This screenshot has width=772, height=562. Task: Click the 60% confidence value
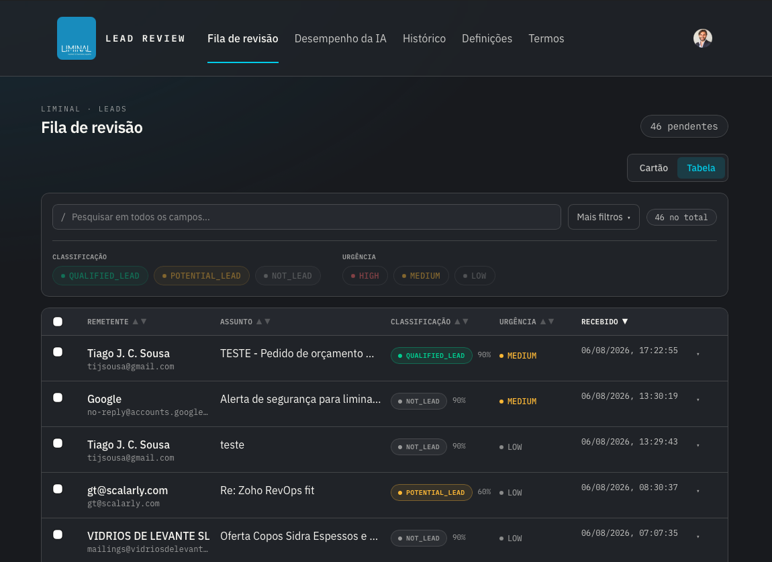484,491
